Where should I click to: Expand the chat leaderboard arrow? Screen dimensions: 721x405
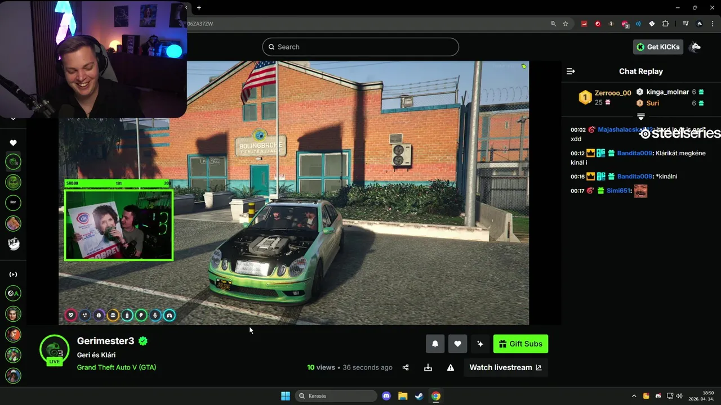tap(640, 116)
